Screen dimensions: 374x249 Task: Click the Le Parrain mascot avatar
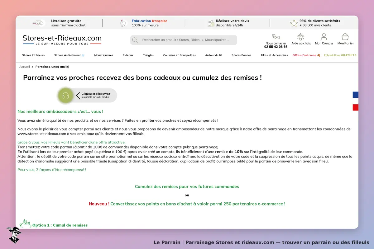(13, 235)
